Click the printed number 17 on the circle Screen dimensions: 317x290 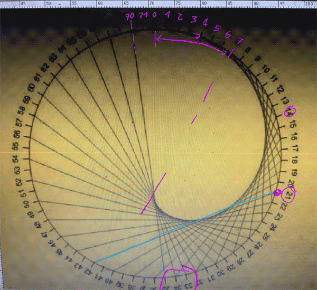tap(295, 148)
